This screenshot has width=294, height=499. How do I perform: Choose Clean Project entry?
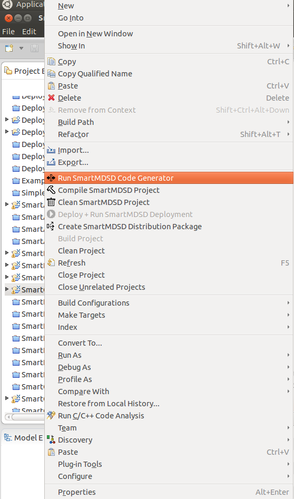[x=169, y=251]
